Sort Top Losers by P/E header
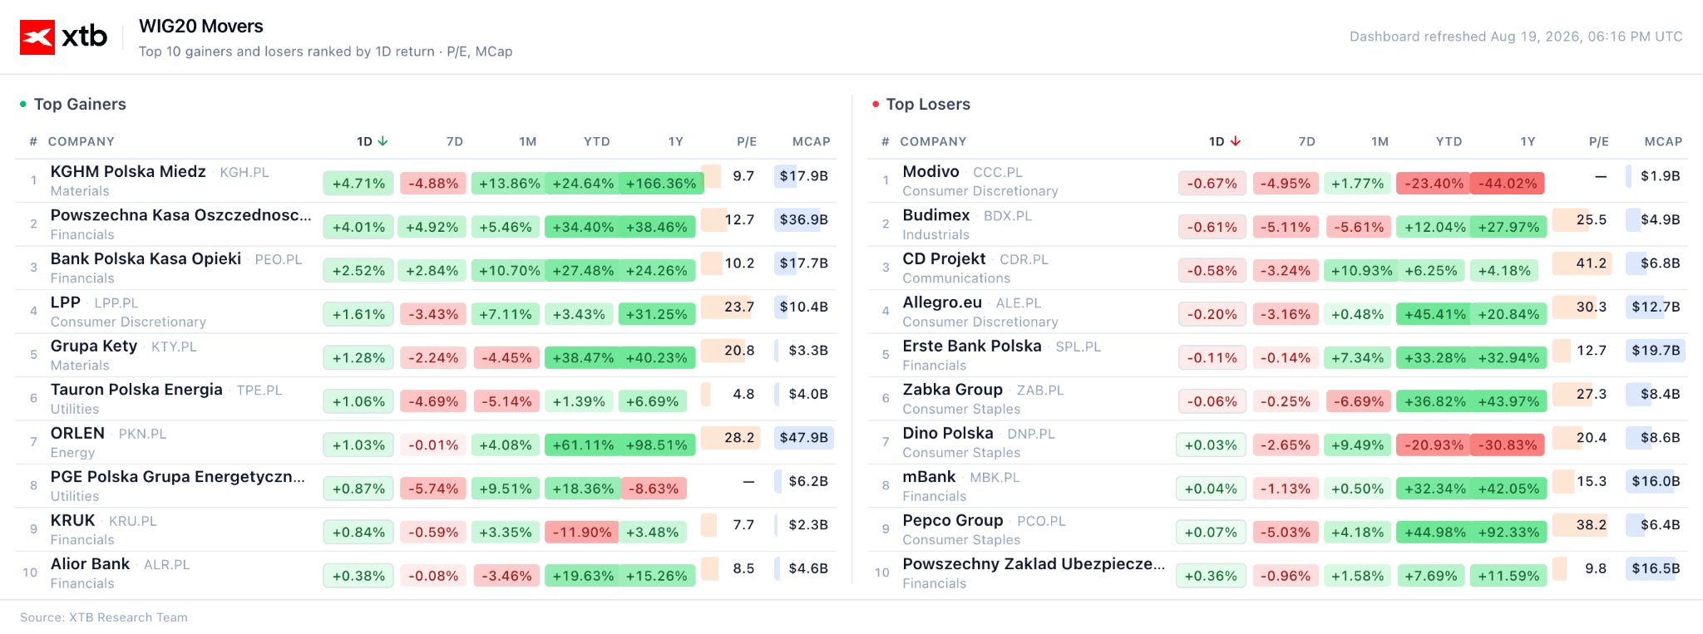The width and height of the screenshot is (1703, 634). pos(1598,141)
